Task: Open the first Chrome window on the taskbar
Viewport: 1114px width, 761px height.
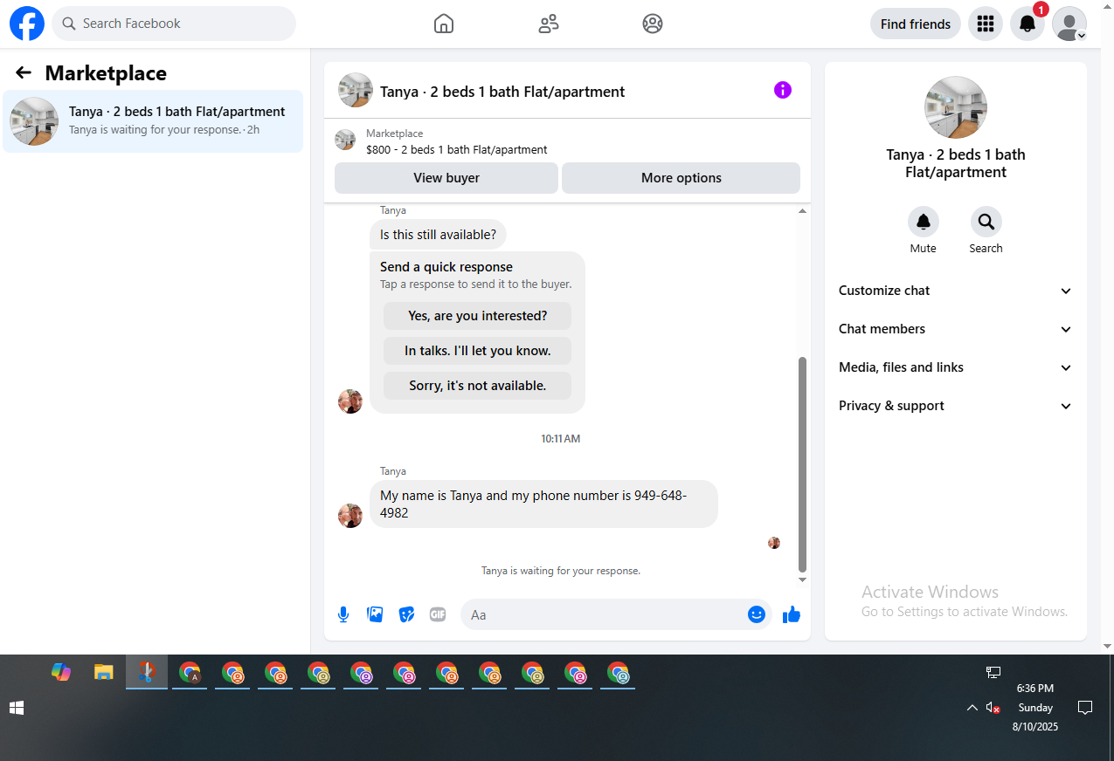Action: pyautogui.click(x=190, y=673)
